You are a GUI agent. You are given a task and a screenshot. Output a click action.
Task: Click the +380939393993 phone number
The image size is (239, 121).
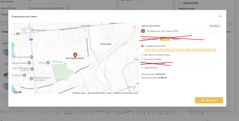190,3
